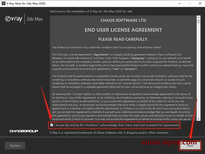Image resolution: width=205 pixels, height=154 pixels.
Task: Click the CHAOS SOFTWARE LTD heading
Action: pyautogui.click(x=123, y=20)
